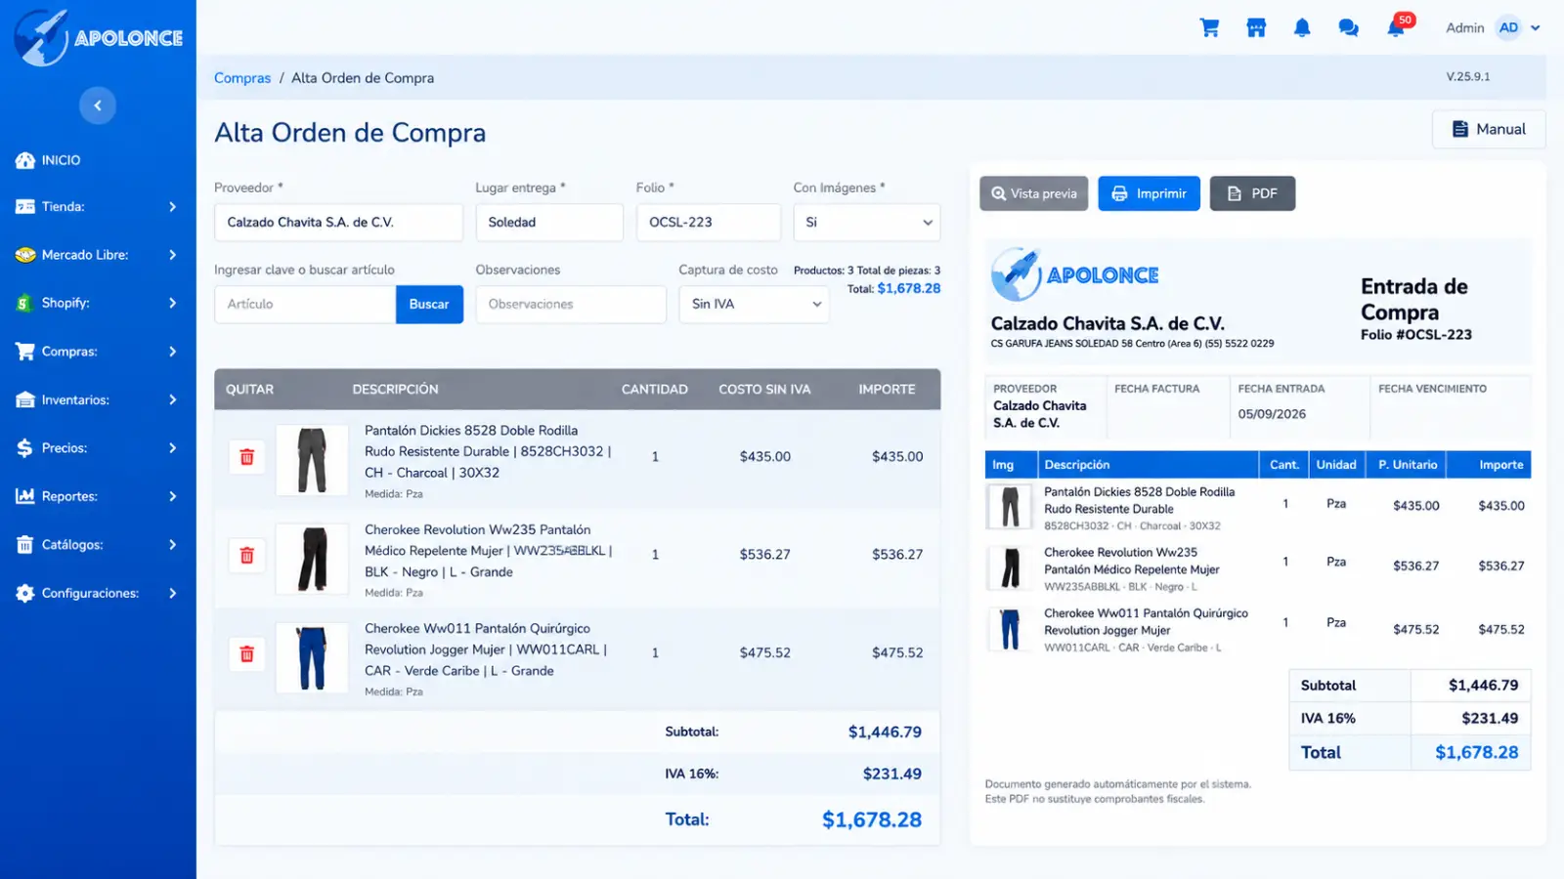Open the Captura de costo Sin IVA dropdown

point(754,305)
